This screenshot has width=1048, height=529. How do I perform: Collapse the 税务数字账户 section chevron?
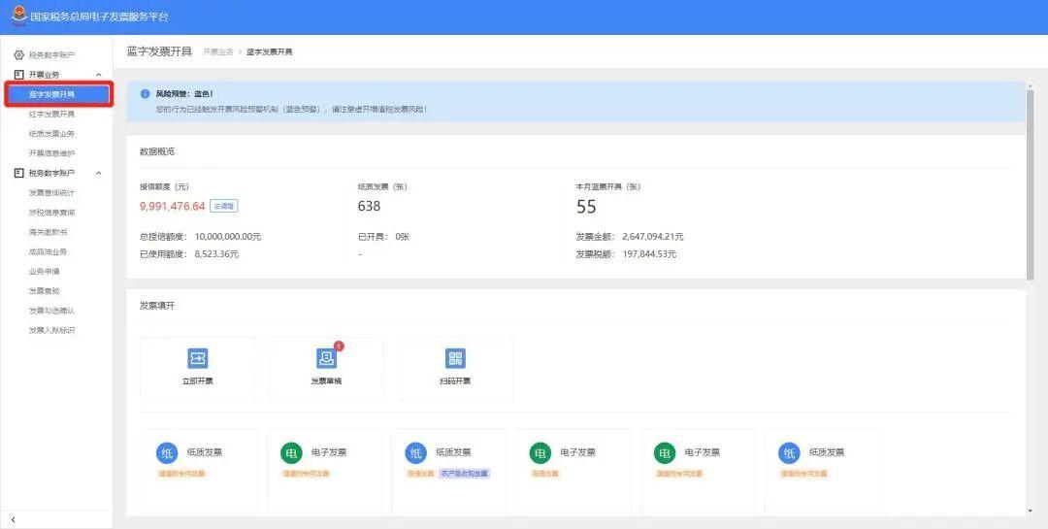(x=99, y=173)
